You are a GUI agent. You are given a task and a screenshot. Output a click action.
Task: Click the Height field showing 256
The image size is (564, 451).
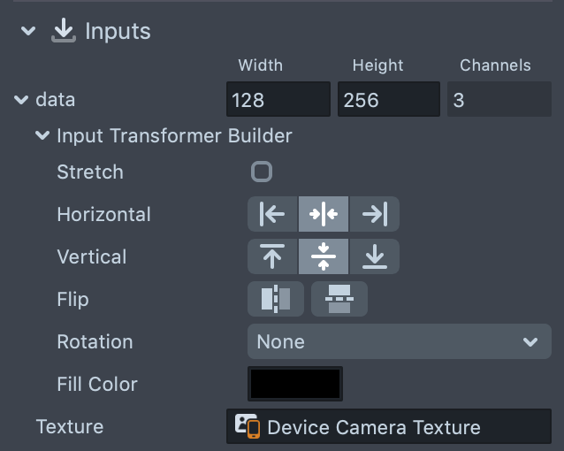388,100
